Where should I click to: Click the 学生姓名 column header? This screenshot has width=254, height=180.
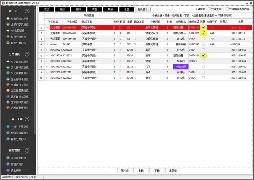pos(53,22)
